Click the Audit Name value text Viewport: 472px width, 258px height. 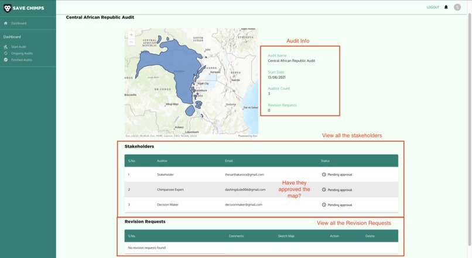click(x=292, y=61)
